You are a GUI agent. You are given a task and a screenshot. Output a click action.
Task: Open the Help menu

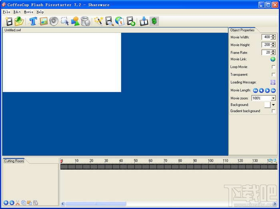tap(40, 12)
